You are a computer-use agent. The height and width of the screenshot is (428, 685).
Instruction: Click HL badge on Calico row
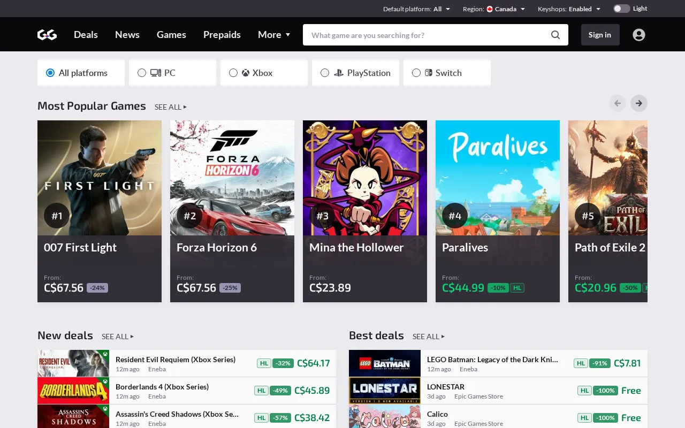point(584,418)
